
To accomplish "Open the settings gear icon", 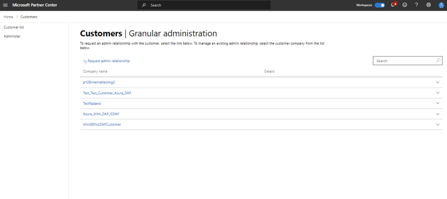I will click(x=428, y=5).
